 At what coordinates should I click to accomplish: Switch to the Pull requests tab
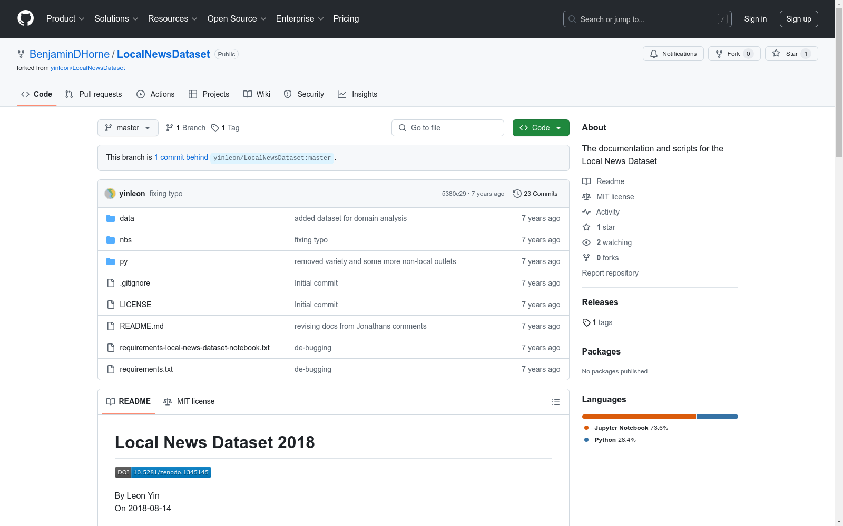point(94,94)
